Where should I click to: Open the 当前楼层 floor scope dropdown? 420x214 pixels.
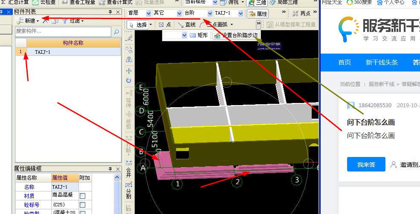point(215,3)
